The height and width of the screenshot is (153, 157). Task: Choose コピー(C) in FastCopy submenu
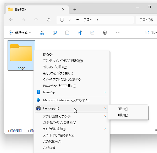point(128,109)
